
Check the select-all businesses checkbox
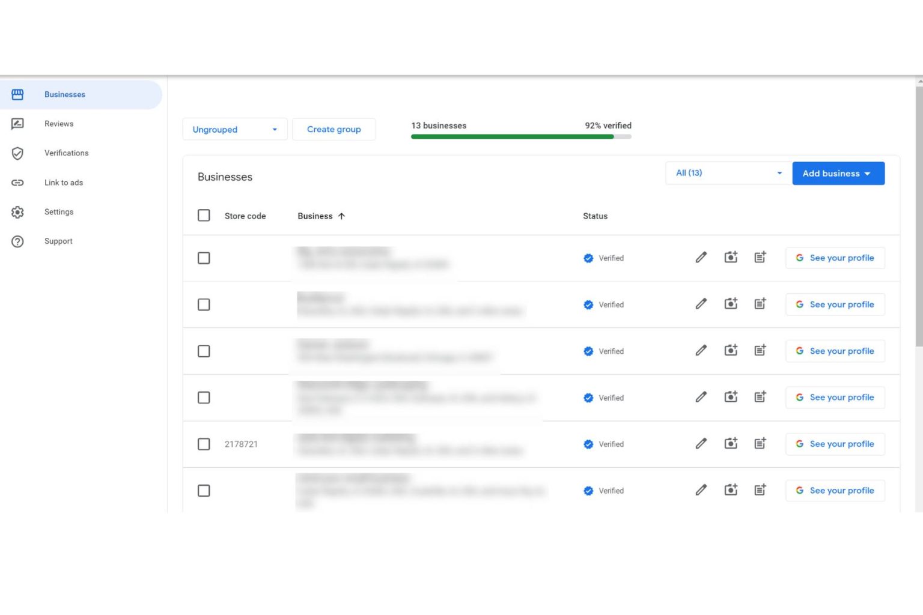(204, 215)
